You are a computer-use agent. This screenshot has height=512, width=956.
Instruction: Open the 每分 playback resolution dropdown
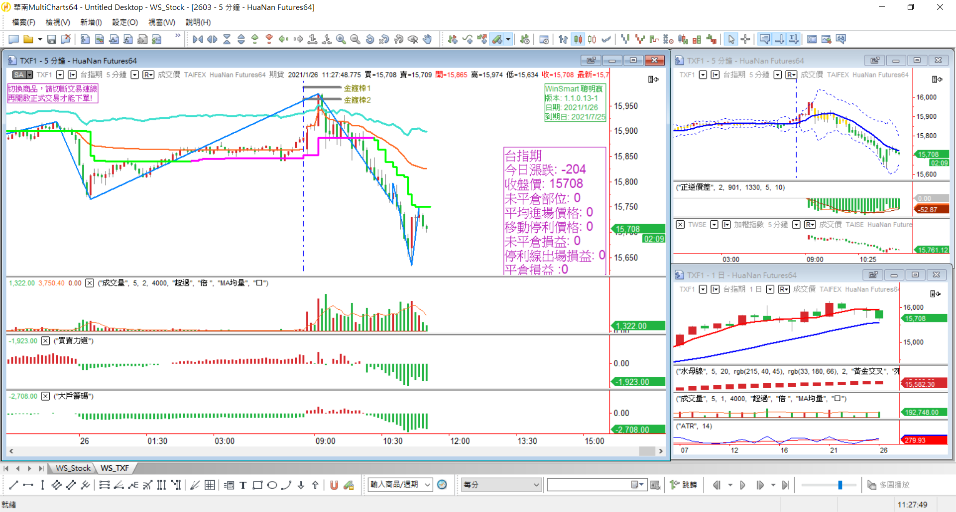[501, 485]
